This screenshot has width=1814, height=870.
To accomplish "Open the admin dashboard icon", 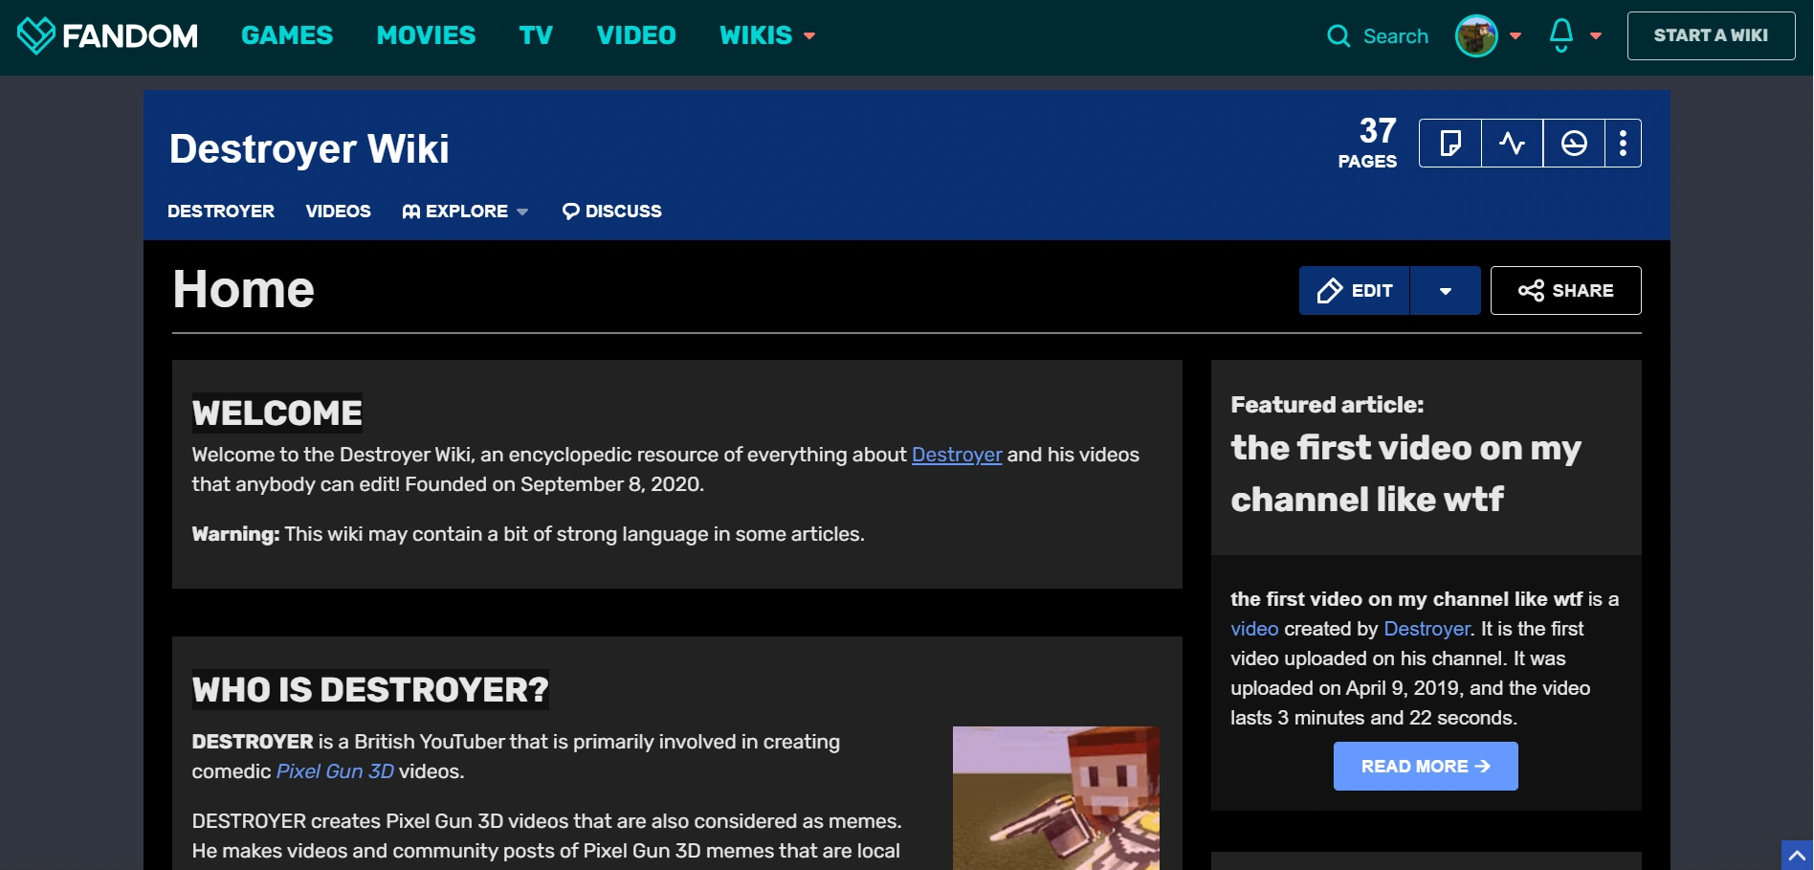I will (1574, 144).
